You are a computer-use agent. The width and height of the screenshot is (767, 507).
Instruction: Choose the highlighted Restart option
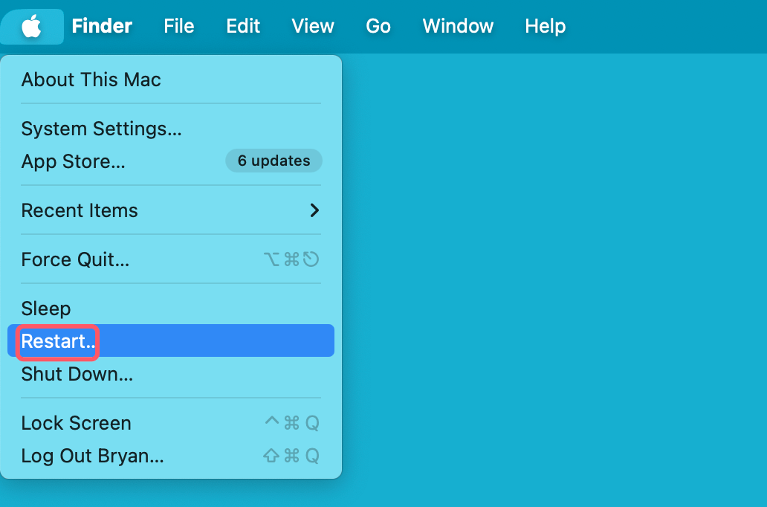click(58, 341)
